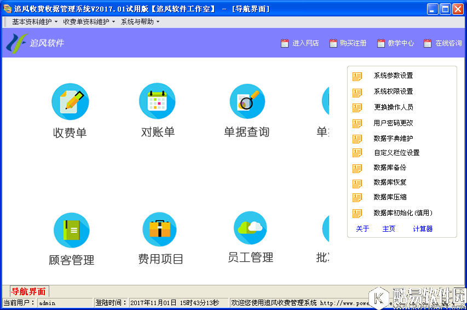Image resolution: width=467 pixels, height=310 pixels.
Task: Minimize the 追风收费收据管理系统 window
Action: [x=433, y=9]
